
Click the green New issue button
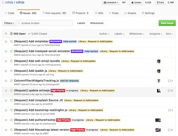[167, 23]
